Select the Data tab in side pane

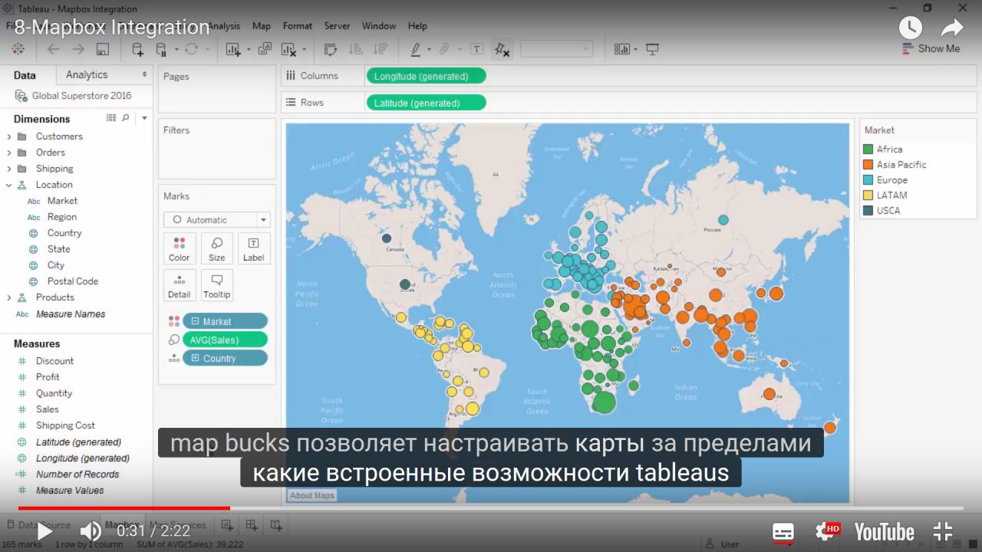(25, 75)
